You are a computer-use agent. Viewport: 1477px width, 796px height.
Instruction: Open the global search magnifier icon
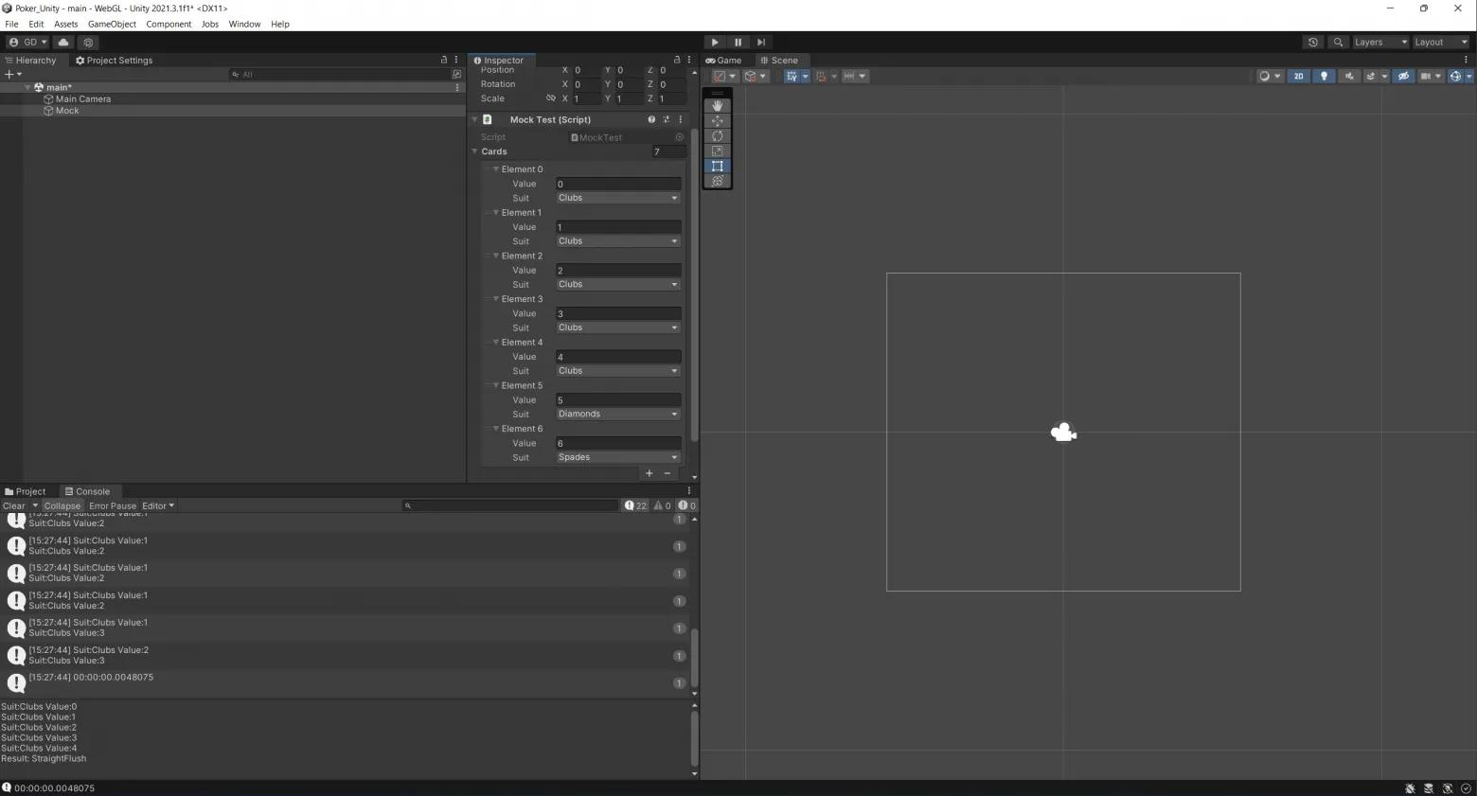[1338, 42]
